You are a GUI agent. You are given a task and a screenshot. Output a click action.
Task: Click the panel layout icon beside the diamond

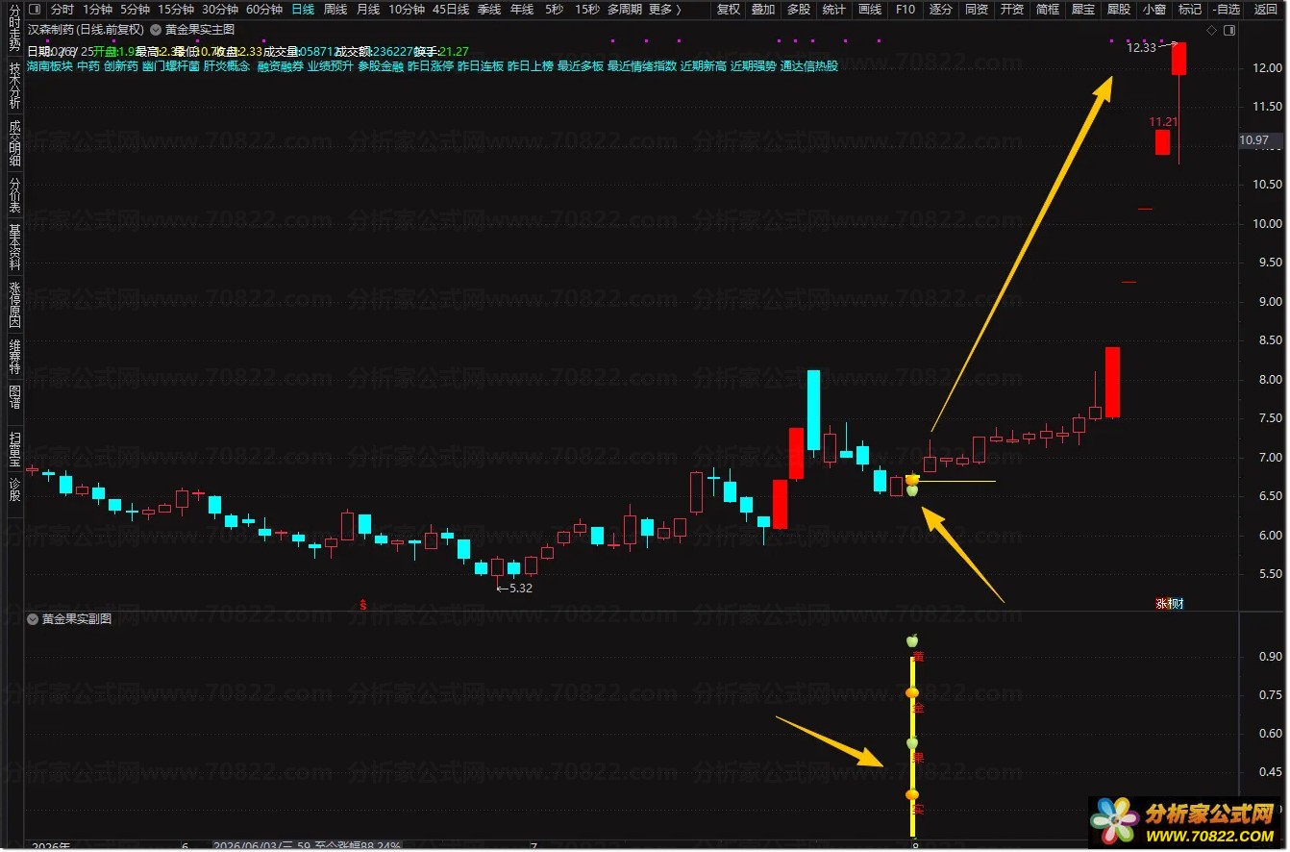point(1228,31)
